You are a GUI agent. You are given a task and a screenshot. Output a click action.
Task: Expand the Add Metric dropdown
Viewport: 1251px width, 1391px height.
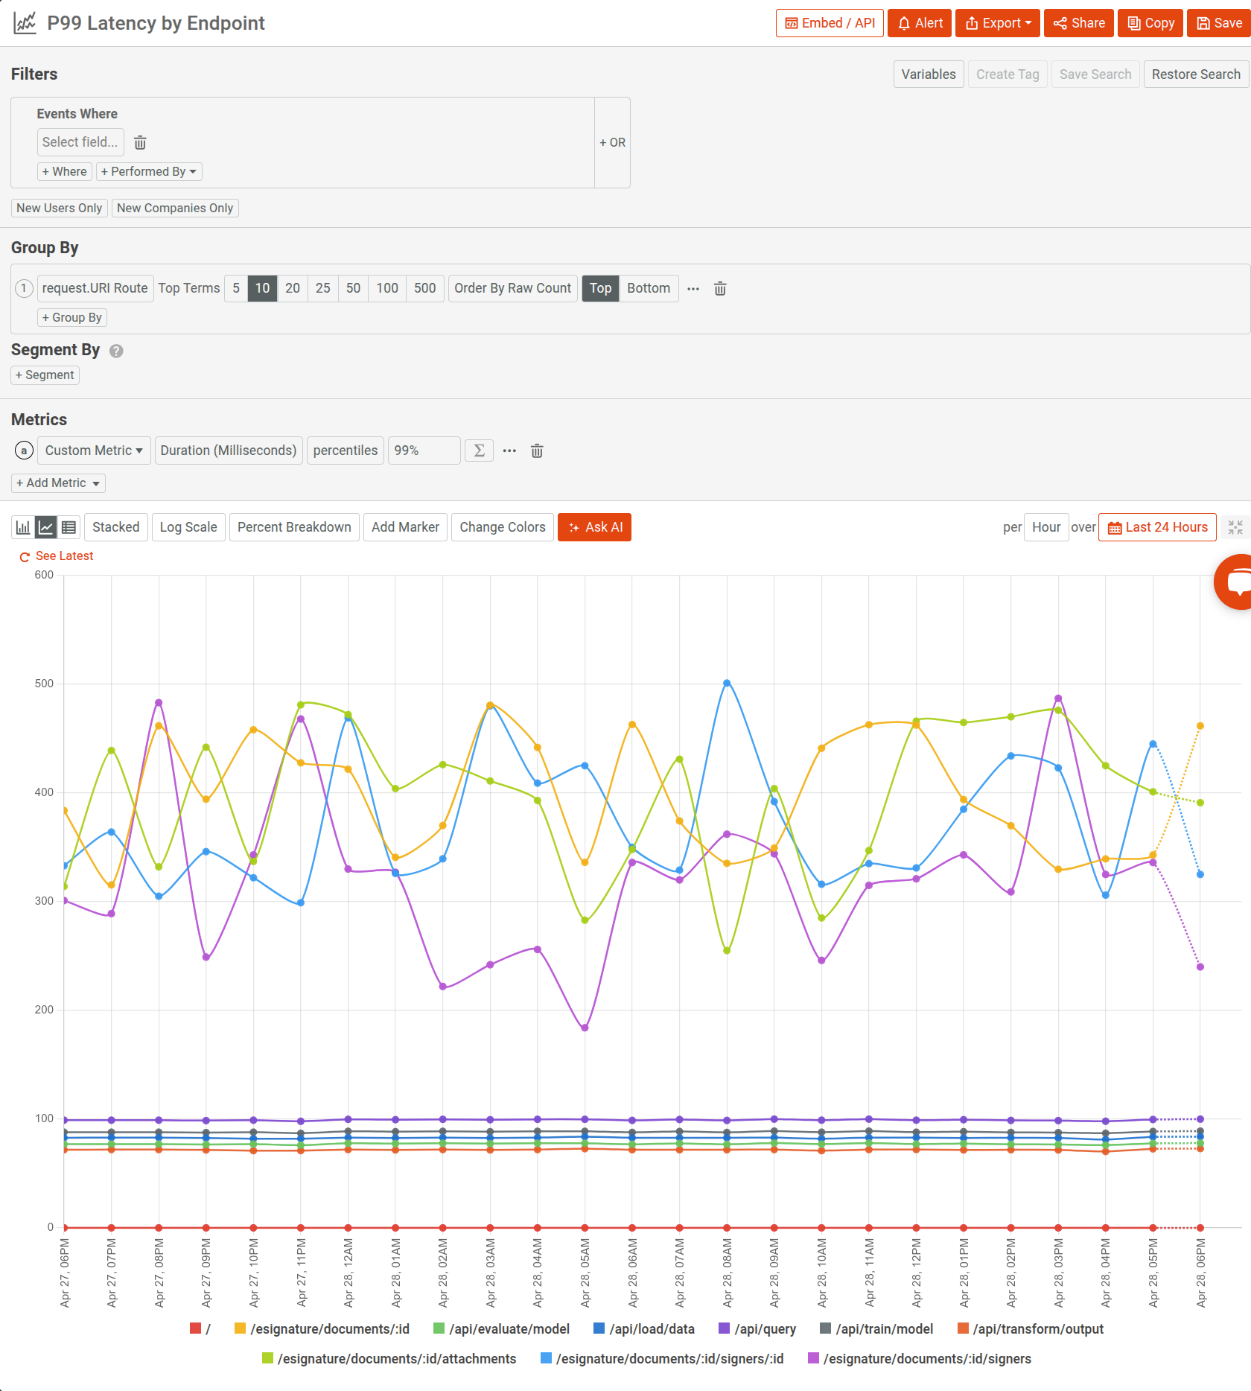click(58, 483)
